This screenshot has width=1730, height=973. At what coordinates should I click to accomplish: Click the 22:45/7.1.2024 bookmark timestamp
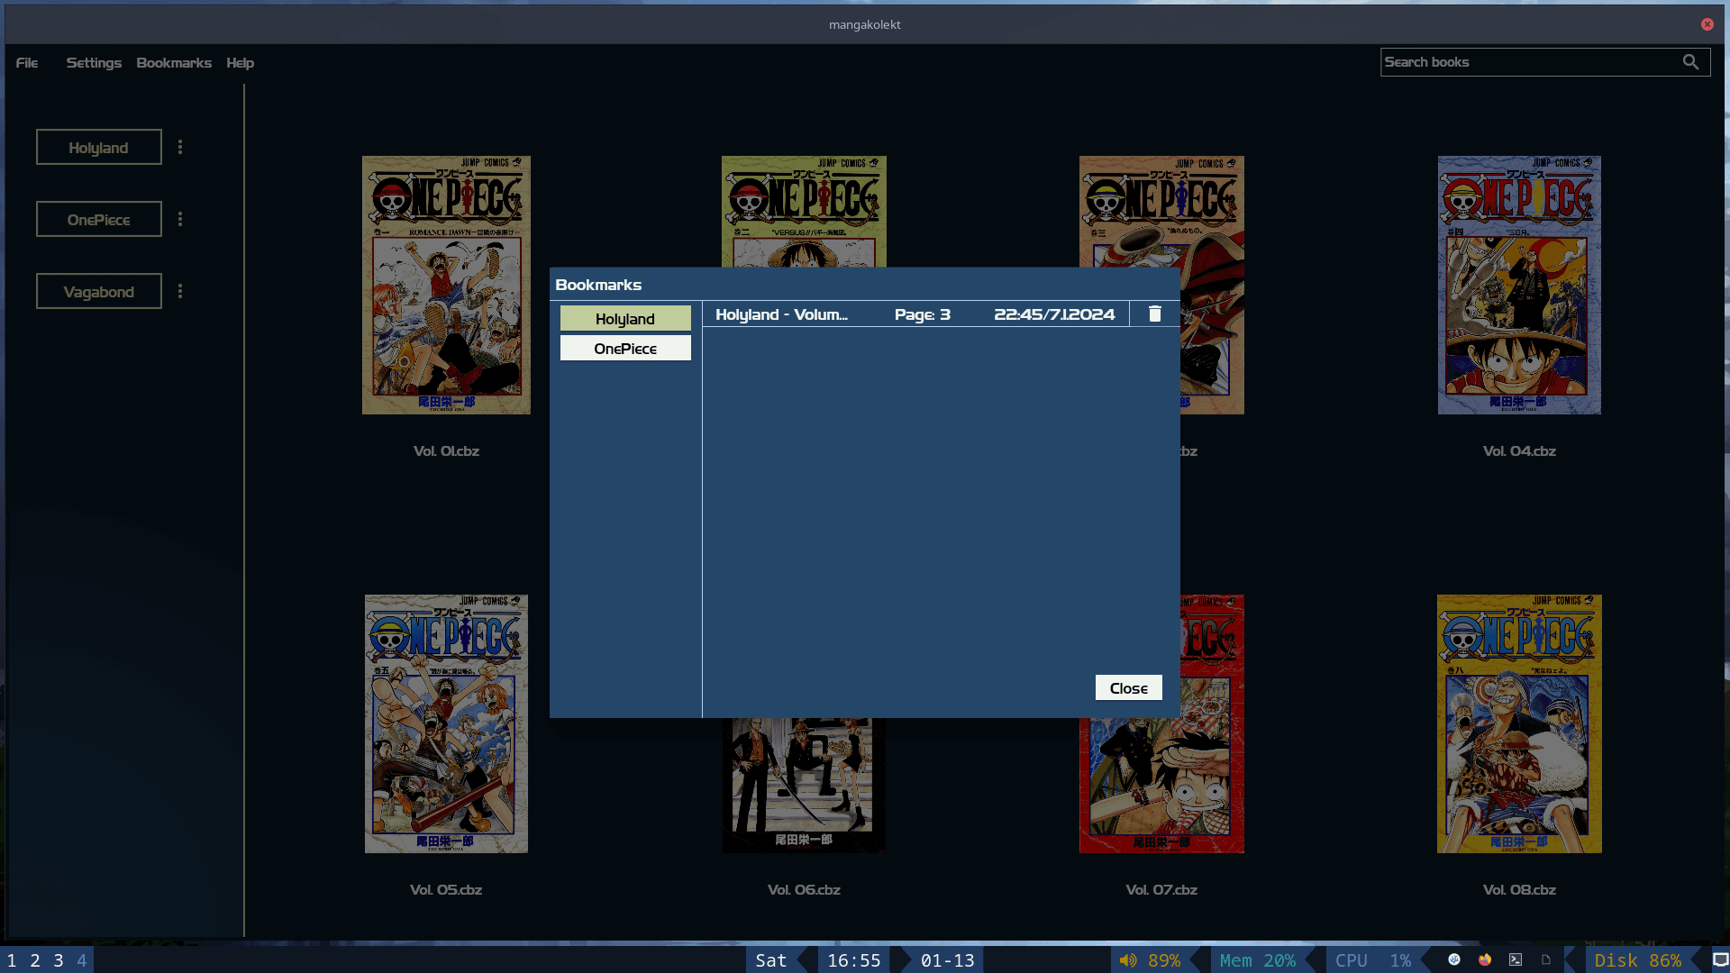1054,314
